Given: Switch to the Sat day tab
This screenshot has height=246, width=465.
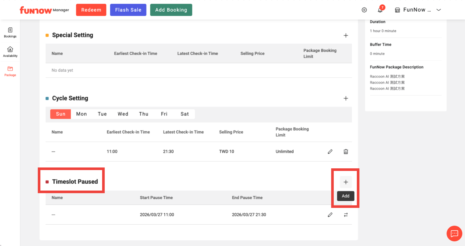Looking at the screenshot, I should 185,114.
